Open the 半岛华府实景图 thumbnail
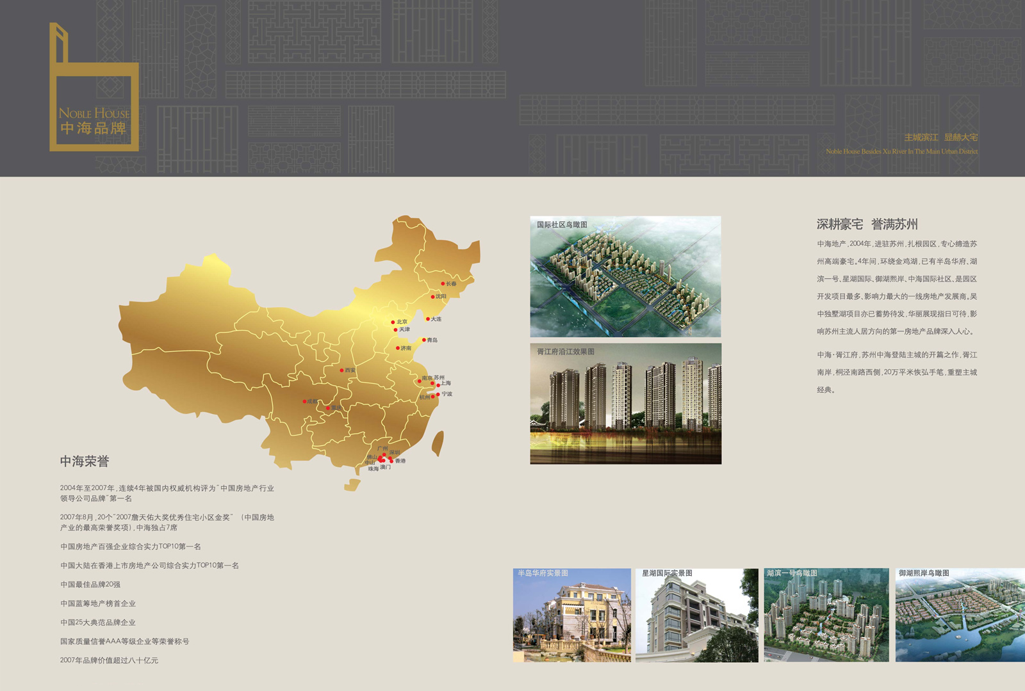The height and width of the screenshot is (691, 1025). pyautogui.click(x=572, y=615)
